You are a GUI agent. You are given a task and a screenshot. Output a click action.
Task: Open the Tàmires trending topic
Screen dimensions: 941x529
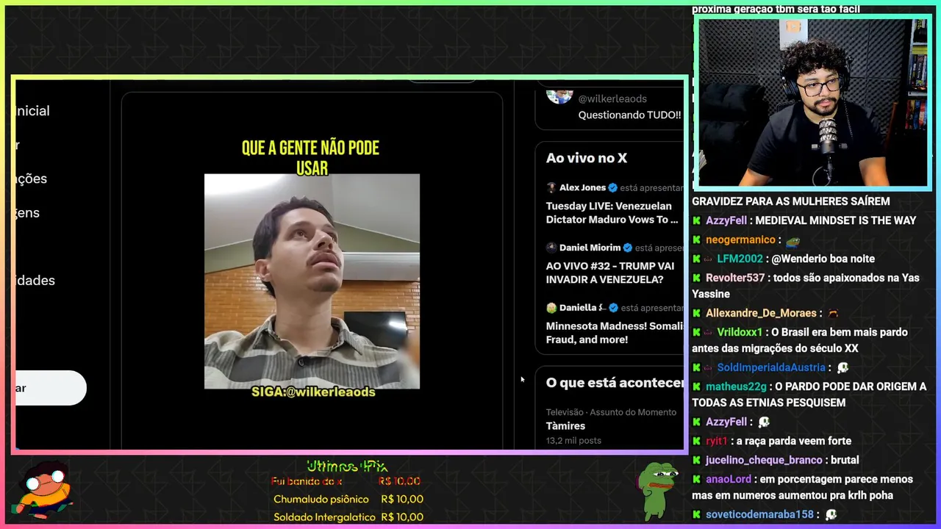[565, 426]
